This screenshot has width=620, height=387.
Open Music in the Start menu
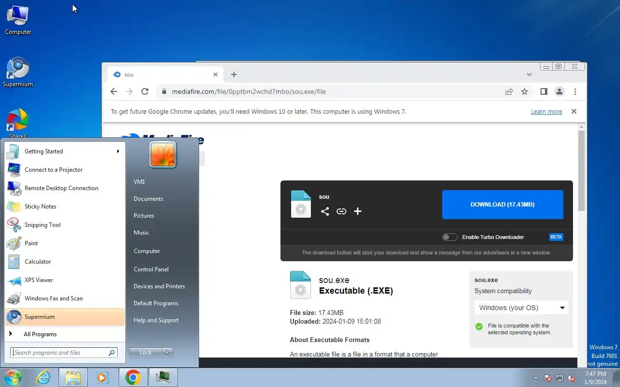click(x=141, y=233)
